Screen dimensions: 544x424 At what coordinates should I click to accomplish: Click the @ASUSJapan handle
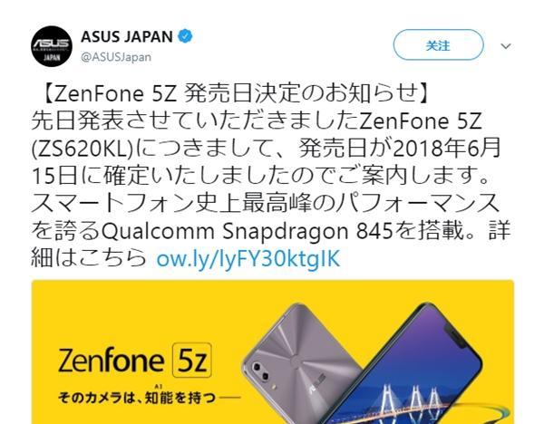tap(116, 57)
